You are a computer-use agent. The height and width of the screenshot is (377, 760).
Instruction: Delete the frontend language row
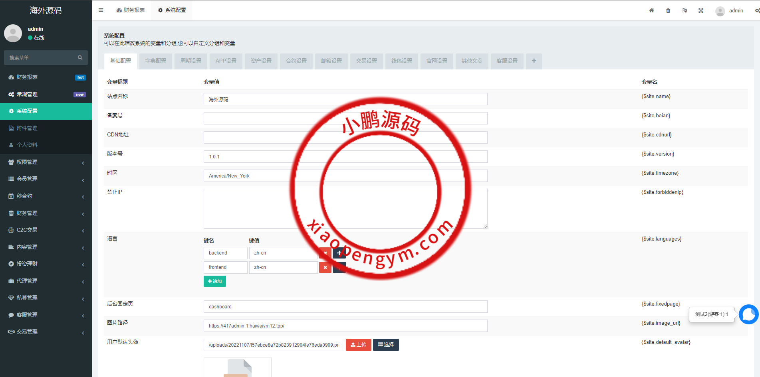click(x=325, y=267)
